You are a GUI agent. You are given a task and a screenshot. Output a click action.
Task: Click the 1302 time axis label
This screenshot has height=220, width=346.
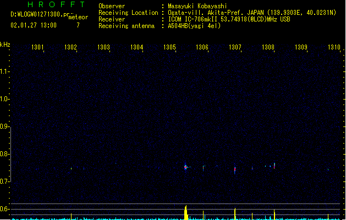(70, 47)
